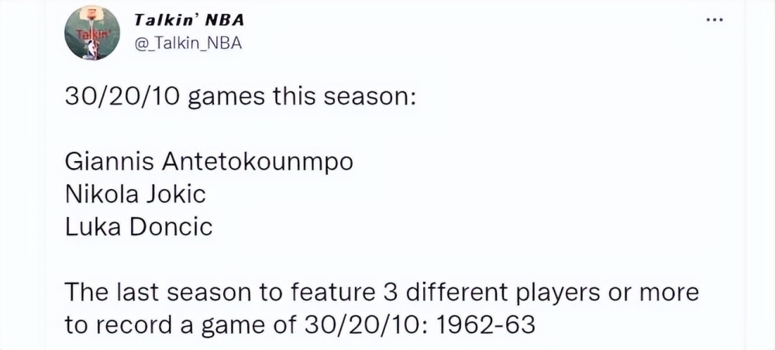Screen dimensions: 775x350
Task: Open the three-dot more options menu
Action: click(x=715, y=20)
